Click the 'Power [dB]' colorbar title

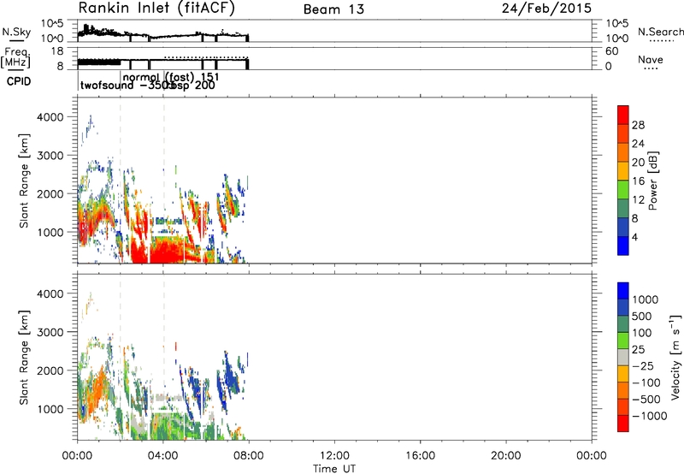(x=652, y=181)
